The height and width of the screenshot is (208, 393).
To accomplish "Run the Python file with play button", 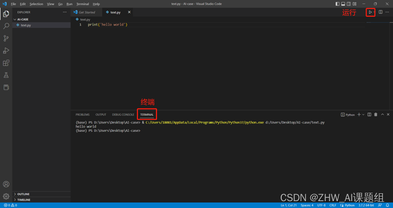I will (x=370, y=12).
